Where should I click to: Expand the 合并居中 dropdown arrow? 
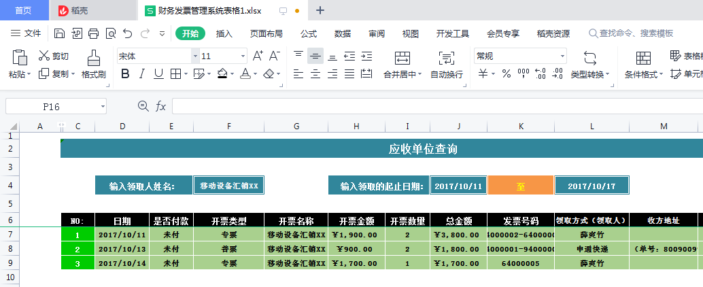click(x=420, y=74)
